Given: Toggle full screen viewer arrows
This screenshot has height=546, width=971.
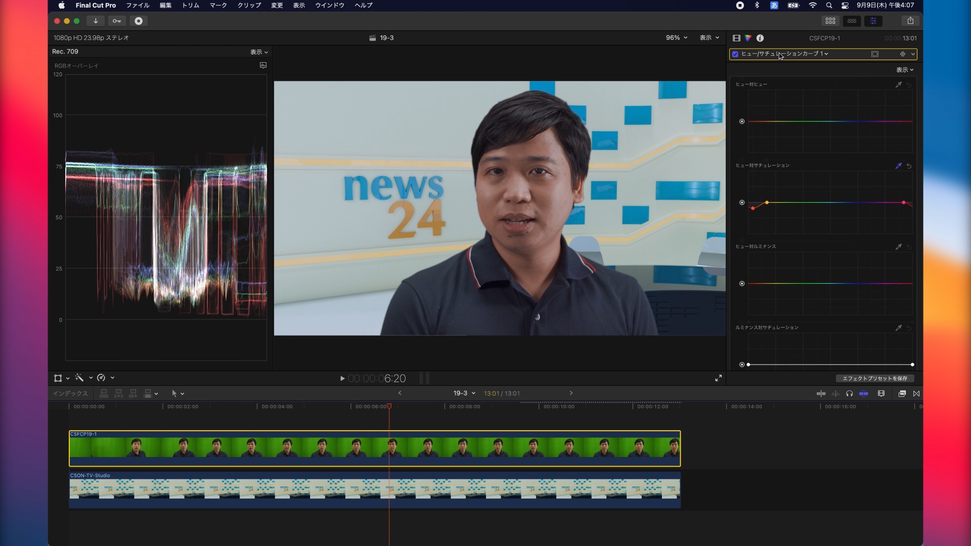Looking at the screenshot, I should [718, 378].
